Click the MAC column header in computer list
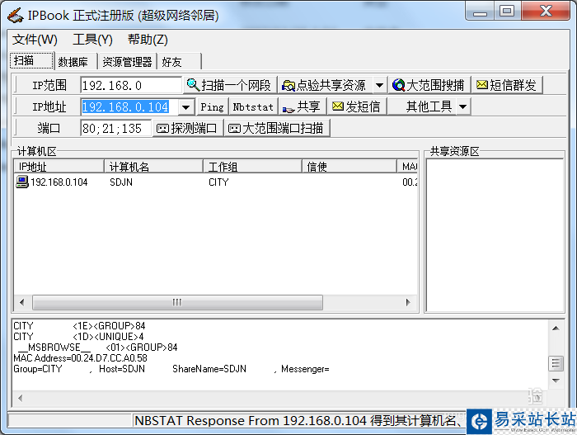The width and height of the screenshot is (577, 435). pos(408,167)
